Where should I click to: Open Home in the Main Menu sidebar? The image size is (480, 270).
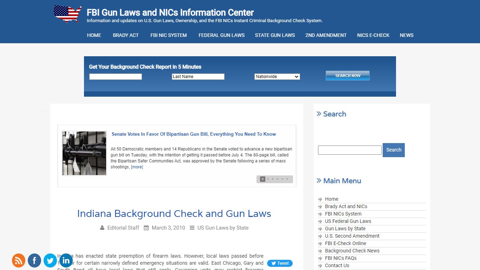(x=332, y=199)
